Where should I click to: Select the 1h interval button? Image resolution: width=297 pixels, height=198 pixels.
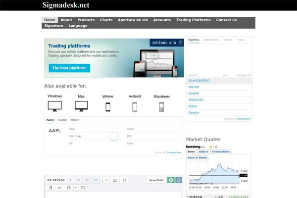tap(87, 180)
